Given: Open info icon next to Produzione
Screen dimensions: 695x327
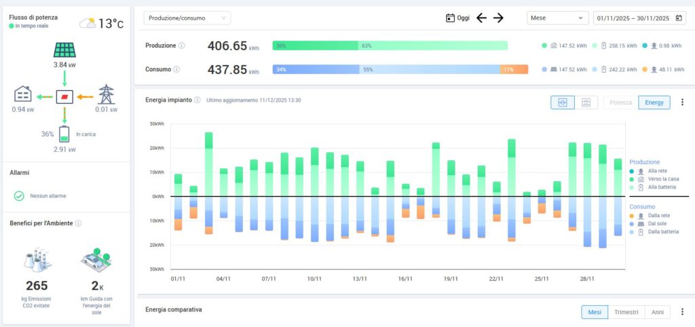Looking at the screenshot, I should point(181,45).
